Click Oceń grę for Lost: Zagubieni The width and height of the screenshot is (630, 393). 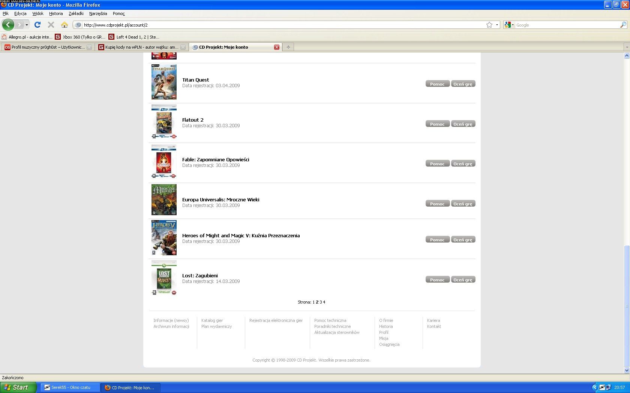pyautogui.click(x=463, y=280)
